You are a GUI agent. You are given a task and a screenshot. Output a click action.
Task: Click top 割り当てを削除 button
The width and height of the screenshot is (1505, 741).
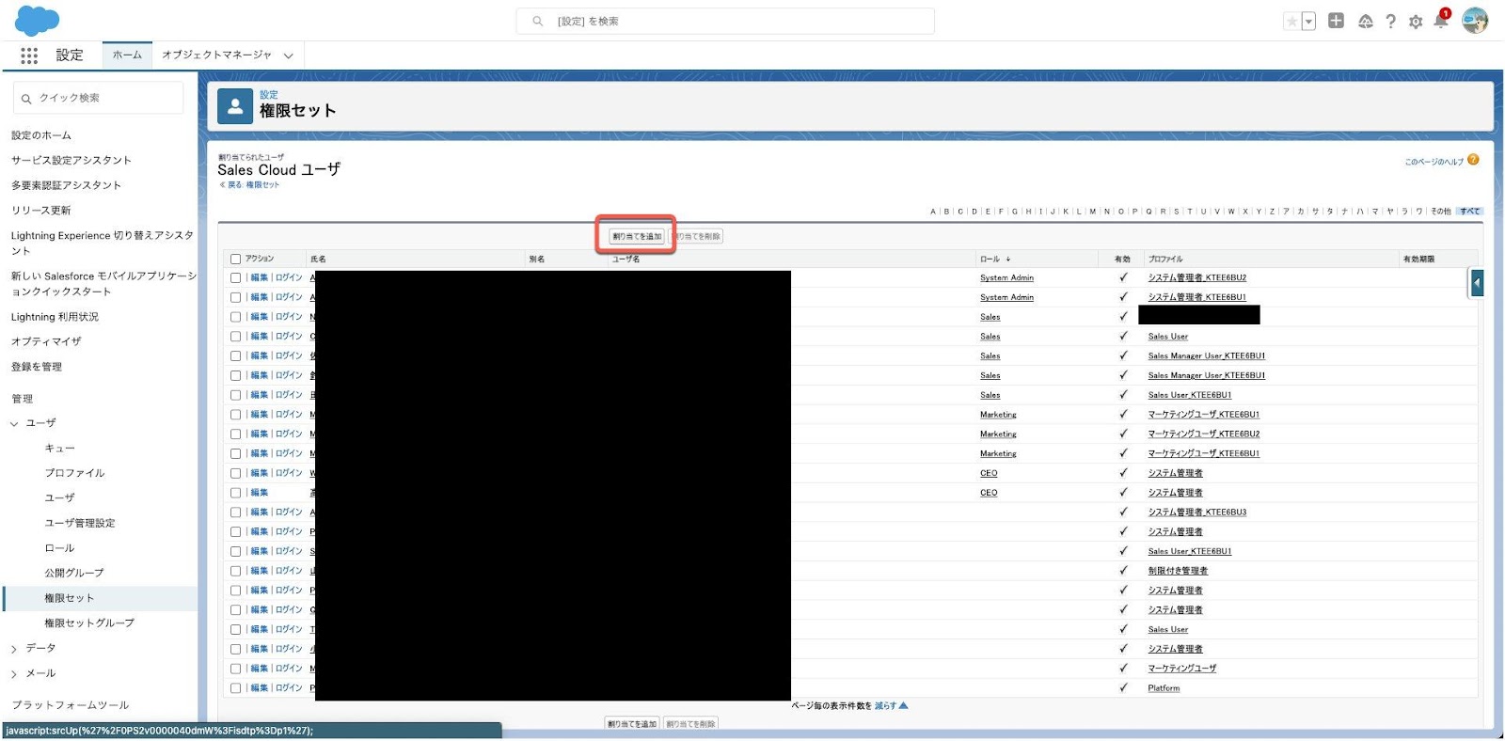tap(696, 237)
